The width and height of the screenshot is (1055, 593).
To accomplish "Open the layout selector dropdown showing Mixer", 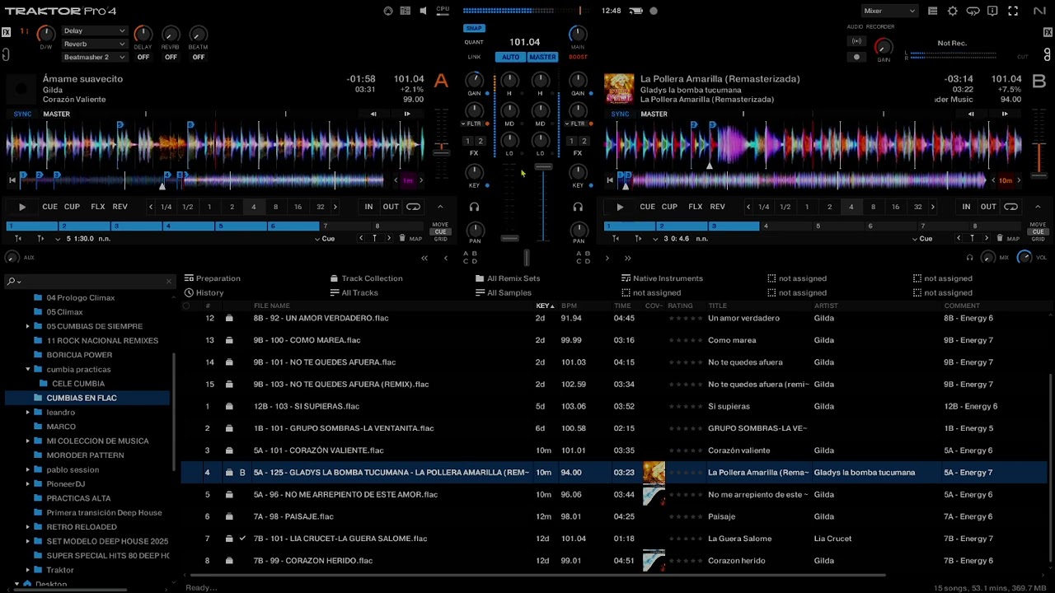I will click(x=889, y=11).
